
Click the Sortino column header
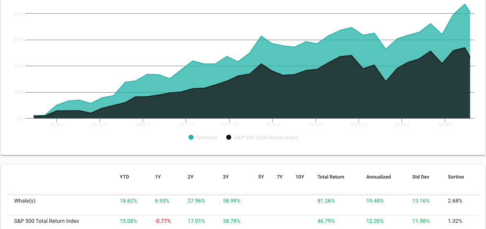(x=456, y=177)
